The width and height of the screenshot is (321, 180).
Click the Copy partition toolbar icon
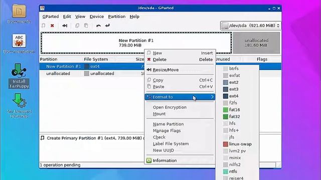(77, 25)
